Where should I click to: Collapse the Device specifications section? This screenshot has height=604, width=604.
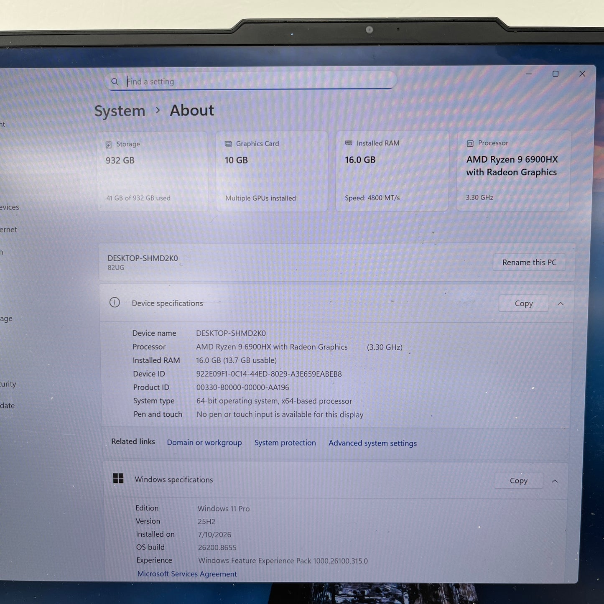tap(561, 304)
